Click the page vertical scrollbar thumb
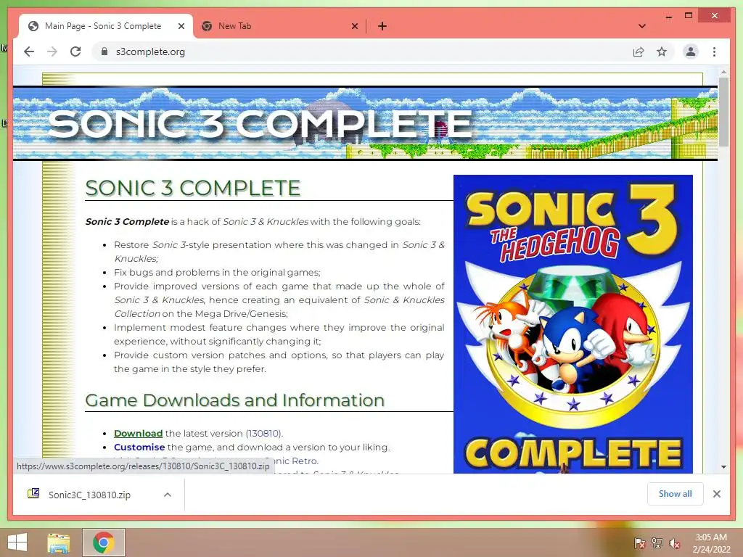The image size is (743, 557). pyautogui.click(x=723, y=111)
